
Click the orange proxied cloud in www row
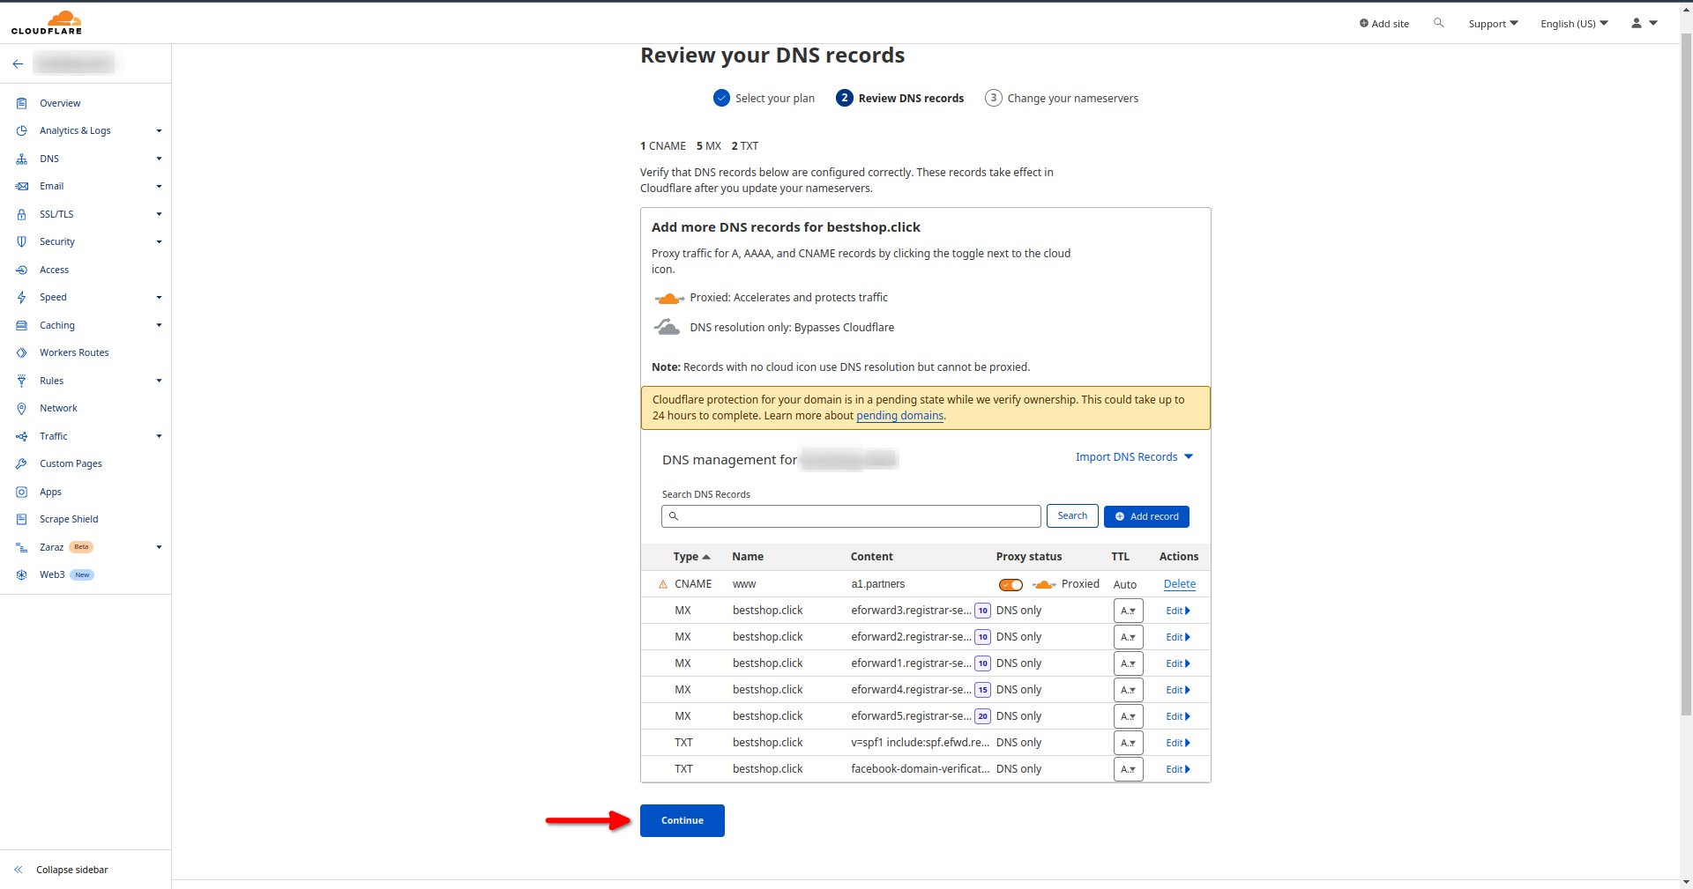click(1044, 584)
